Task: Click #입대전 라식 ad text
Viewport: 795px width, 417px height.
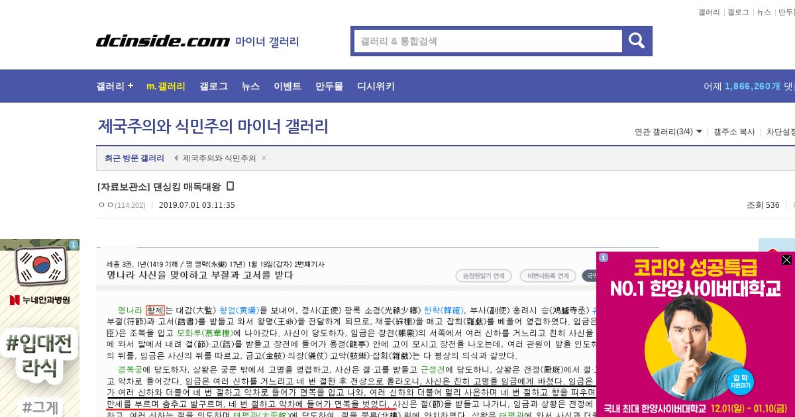Action: pos(38,355)
